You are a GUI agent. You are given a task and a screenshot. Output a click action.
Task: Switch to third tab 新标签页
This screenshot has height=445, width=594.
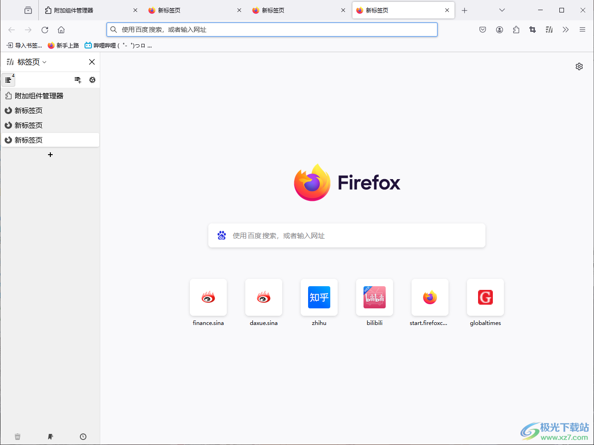point(299,10)
